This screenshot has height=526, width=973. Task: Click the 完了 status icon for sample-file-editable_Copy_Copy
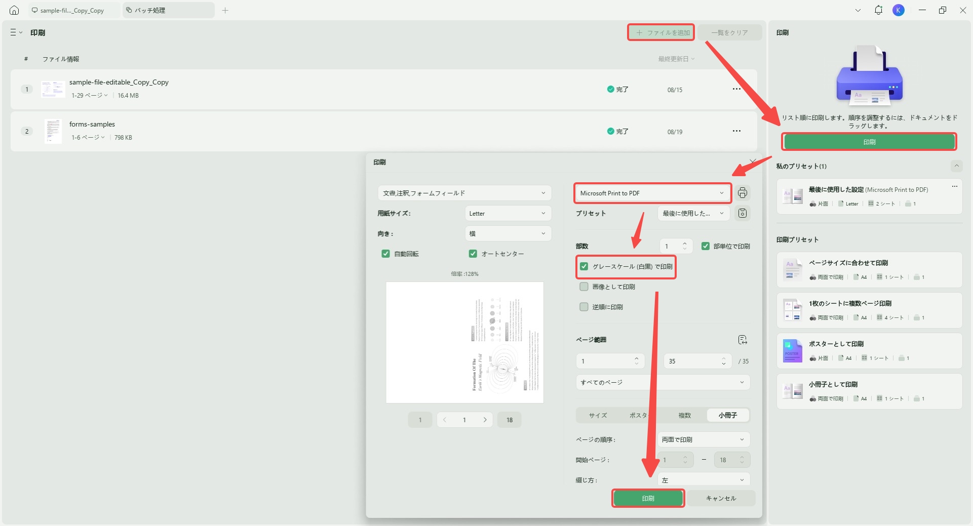click(610, 89)
